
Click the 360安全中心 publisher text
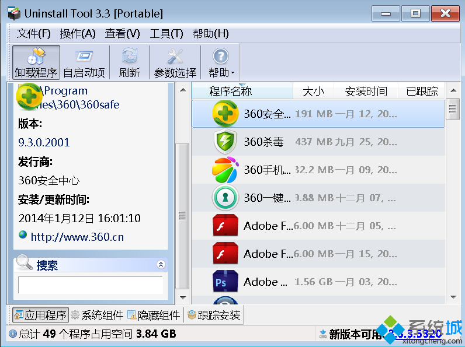coord(49,180)
